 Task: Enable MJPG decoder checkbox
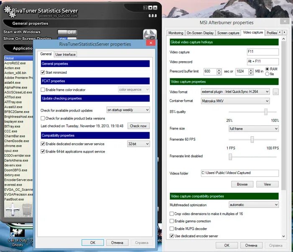(x=172, y=229)
